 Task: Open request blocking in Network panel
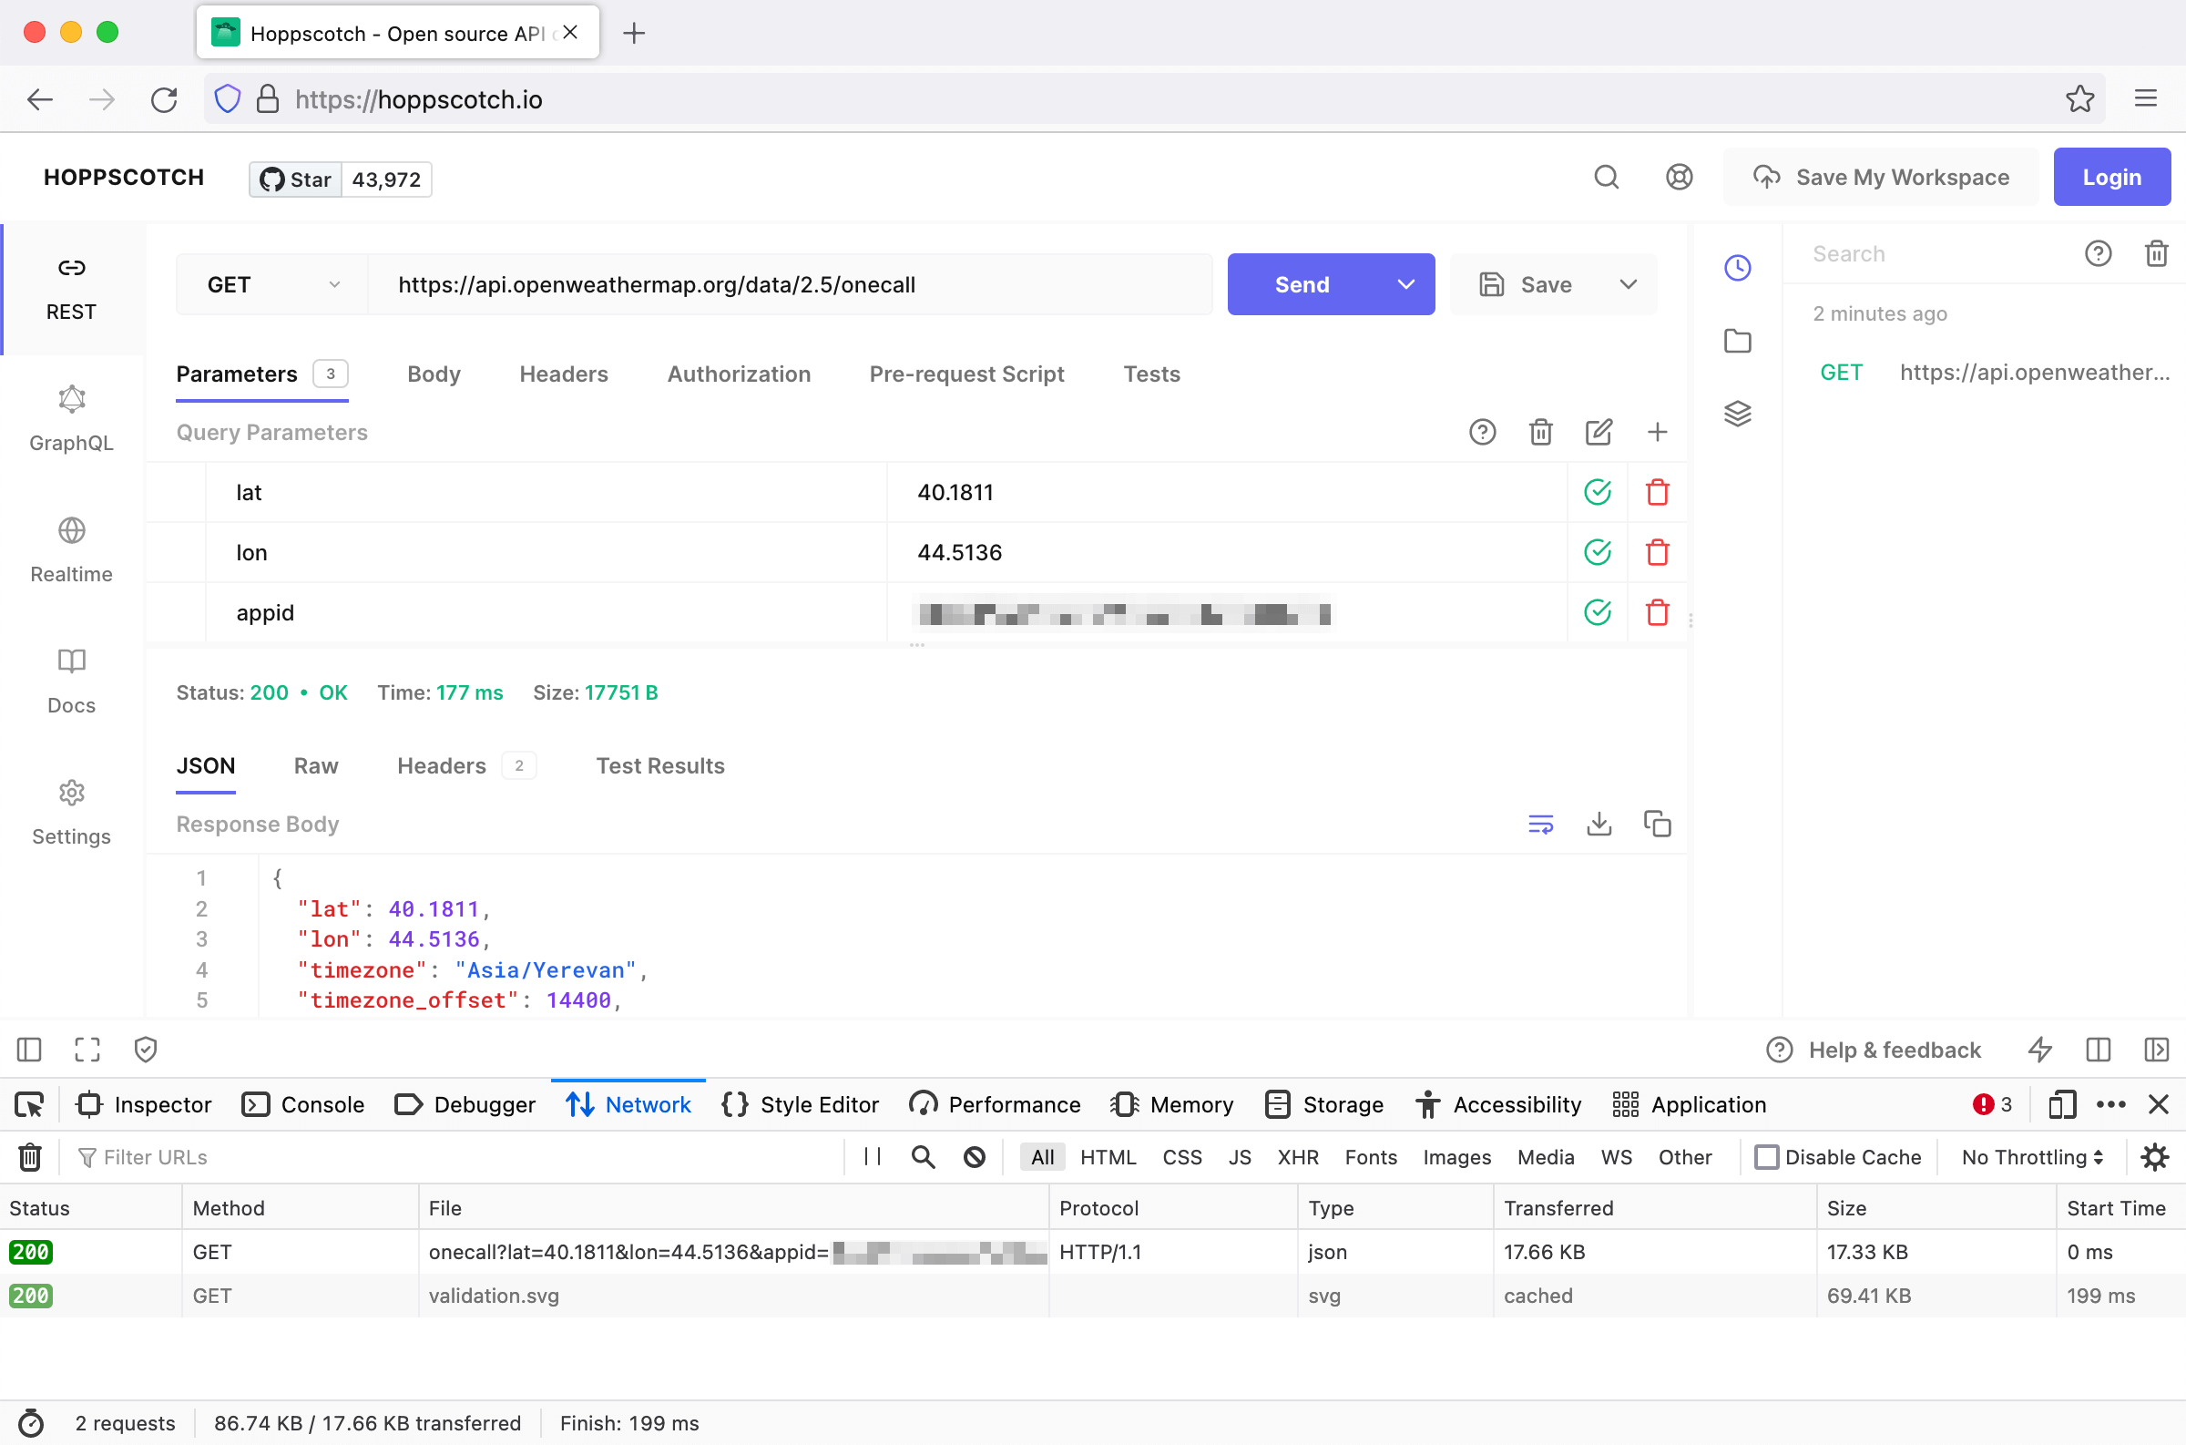coord(974,1157)
